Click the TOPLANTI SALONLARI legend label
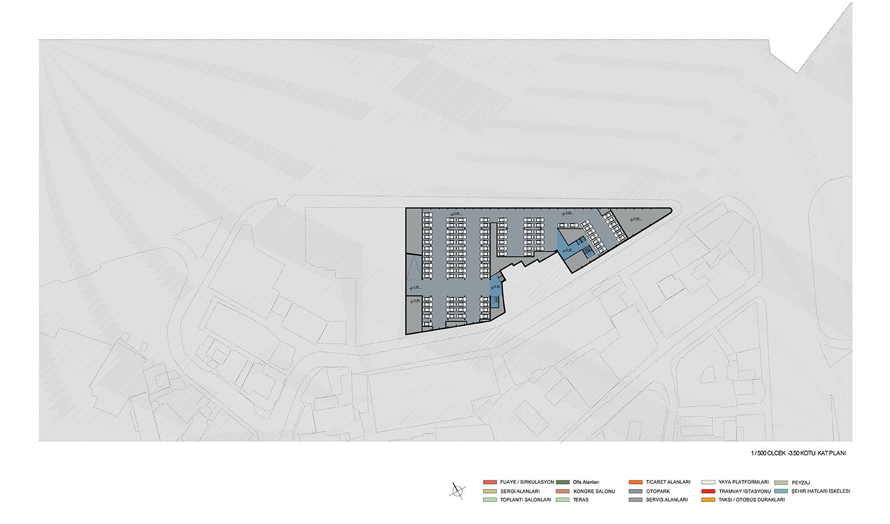This screenshot has width=890, height=524. pos(526,500)
